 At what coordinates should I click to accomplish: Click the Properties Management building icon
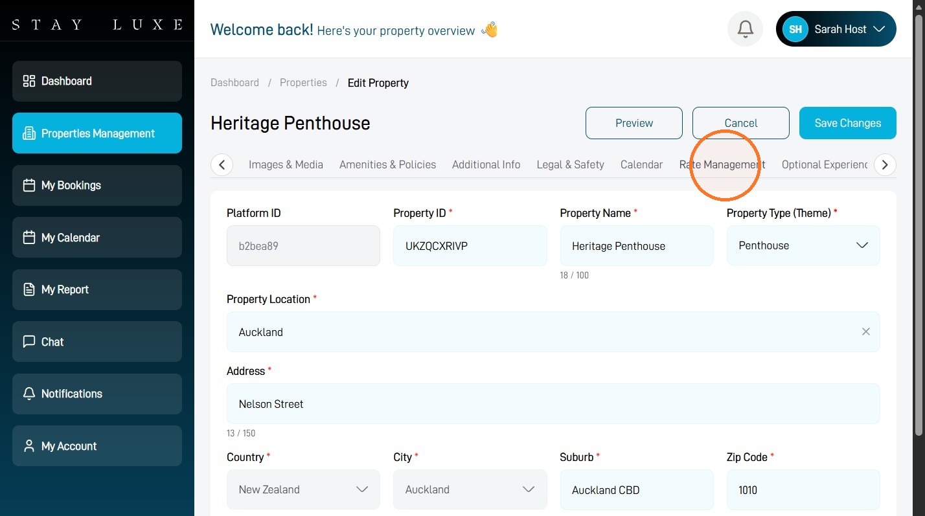pyautogui.click(x=29, y=133)
